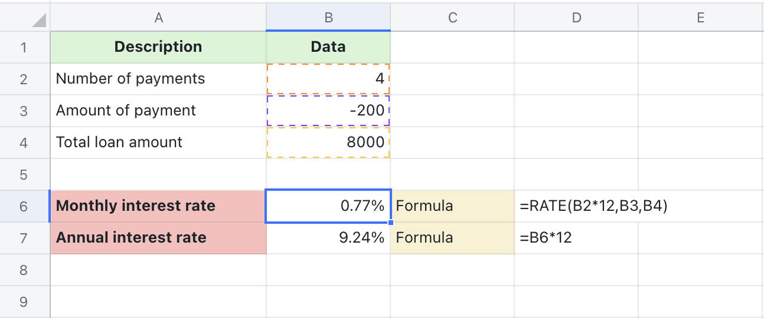764x318 pixels.
Task: Select the row 9 header
Action: [24, 302]
